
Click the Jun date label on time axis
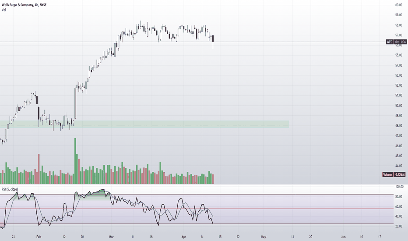point(343,237)
